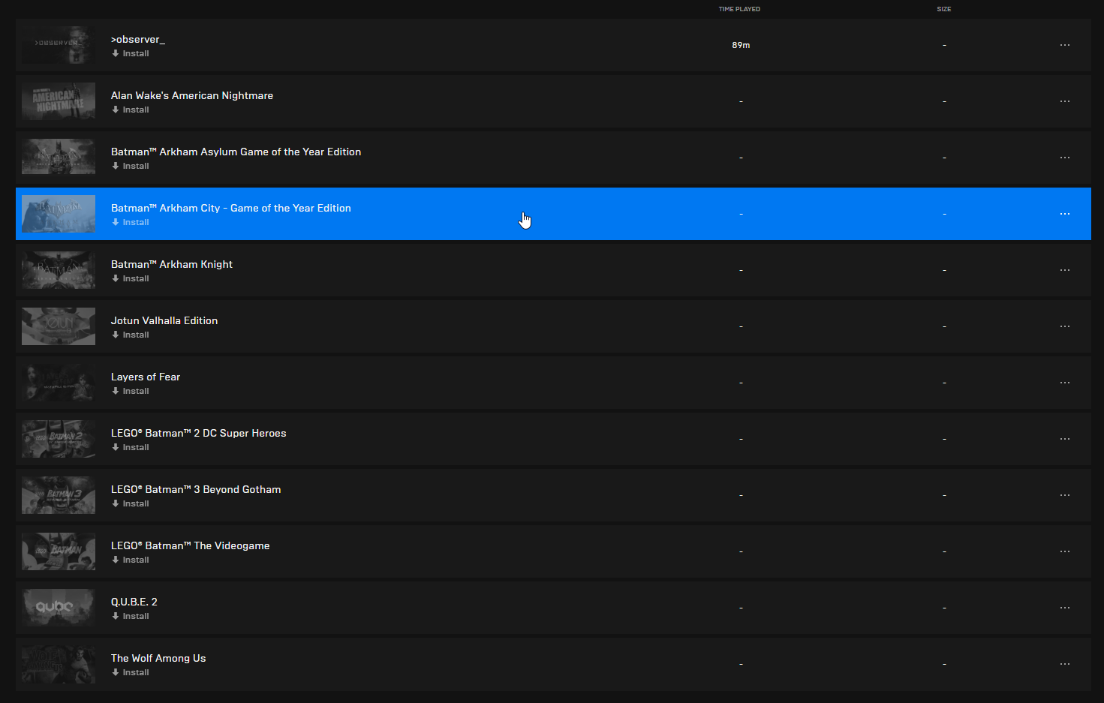Click the 89m time played value
The image size is (1104, 703).
(741, 45)
